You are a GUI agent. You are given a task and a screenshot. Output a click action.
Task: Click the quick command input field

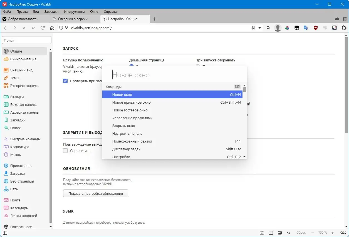(175, 75)
